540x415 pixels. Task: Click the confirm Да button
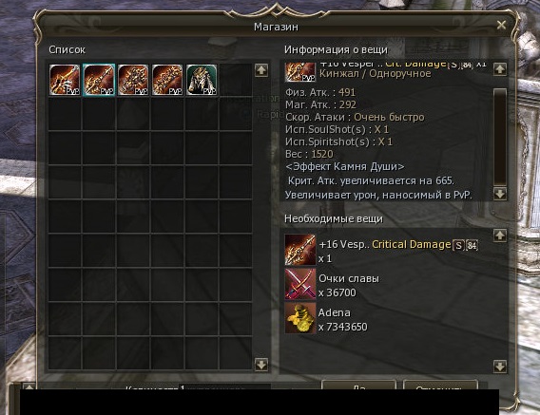(x=358, y=385)
